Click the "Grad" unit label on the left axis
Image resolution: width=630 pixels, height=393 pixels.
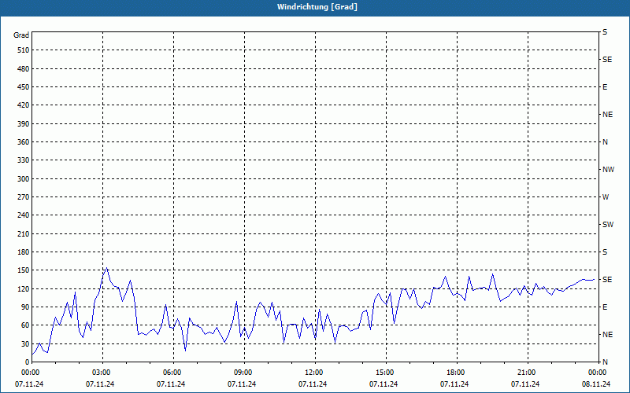click(21, 35)
